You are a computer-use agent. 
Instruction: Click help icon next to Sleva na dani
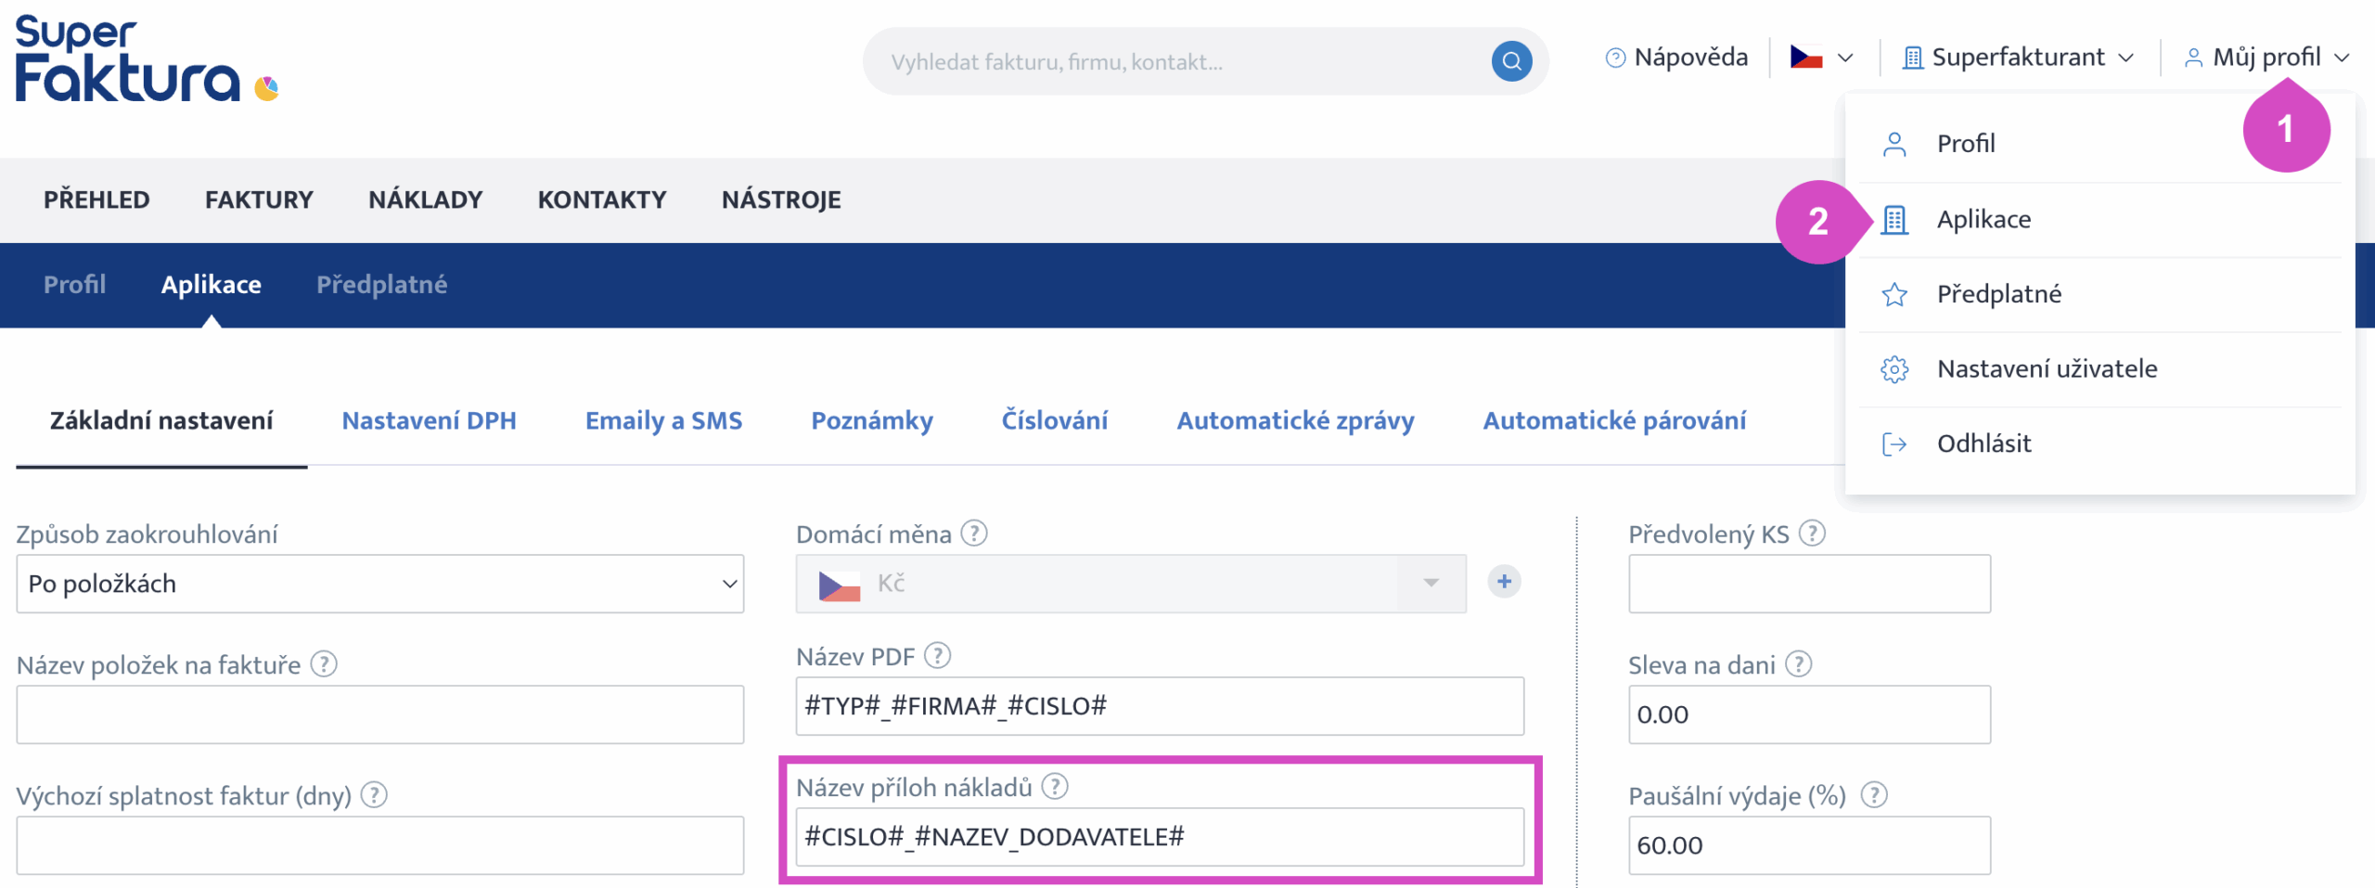[x=1798, y=664]
